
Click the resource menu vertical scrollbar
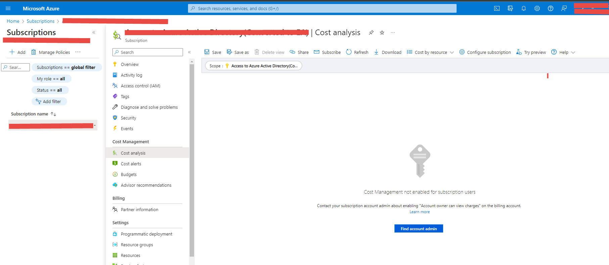click(x=192, y=161)
